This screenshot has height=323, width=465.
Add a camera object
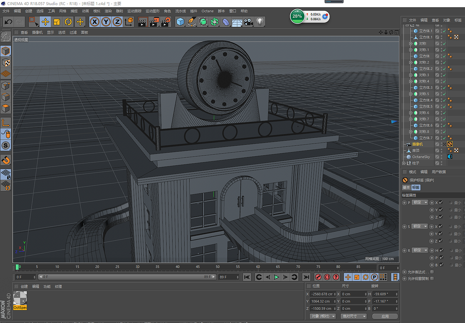point(248,22)
